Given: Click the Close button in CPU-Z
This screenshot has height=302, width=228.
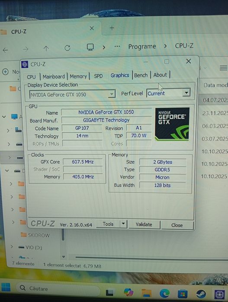Looking at the screenshot, I should (x=177, y=225).
